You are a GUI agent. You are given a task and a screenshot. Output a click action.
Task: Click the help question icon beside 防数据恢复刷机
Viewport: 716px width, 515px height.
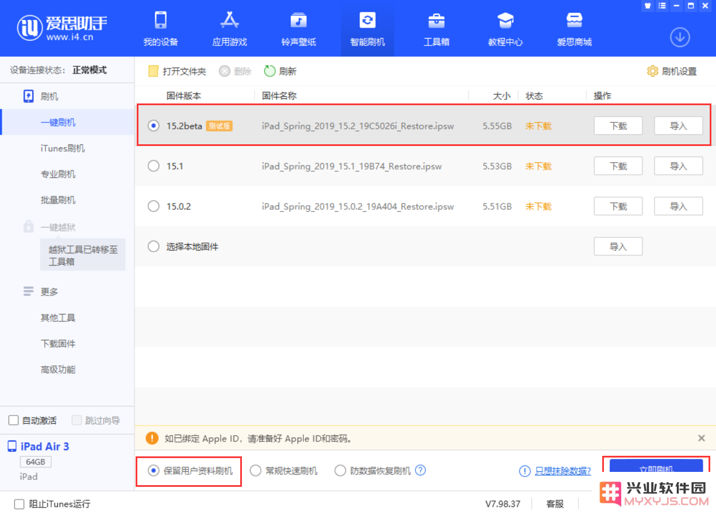coord(421,470)
